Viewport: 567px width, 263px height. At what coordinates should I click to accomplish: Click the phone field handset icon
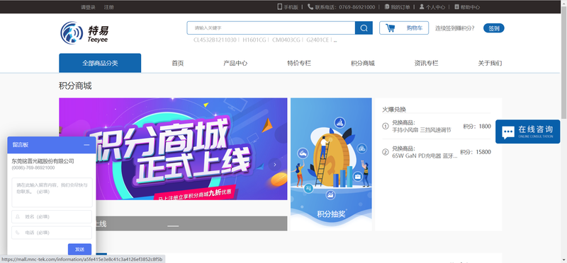(17, 233)
